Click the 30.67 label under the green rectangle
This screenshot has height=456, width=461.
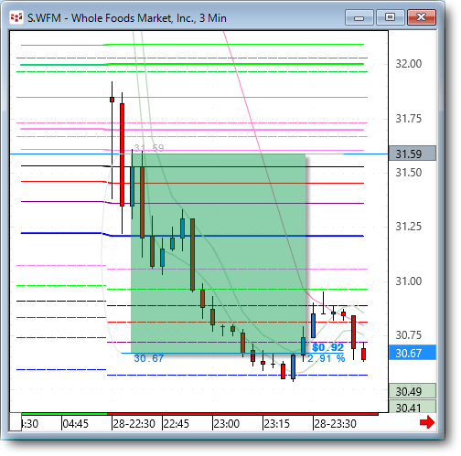[148, 358]
